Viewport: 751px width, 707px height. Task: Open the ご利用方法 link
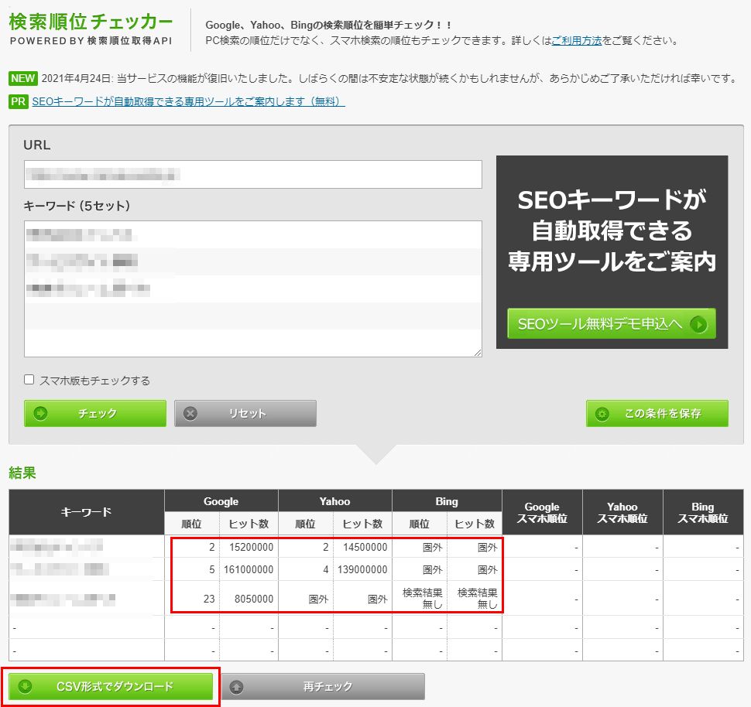tap(577, 41)
